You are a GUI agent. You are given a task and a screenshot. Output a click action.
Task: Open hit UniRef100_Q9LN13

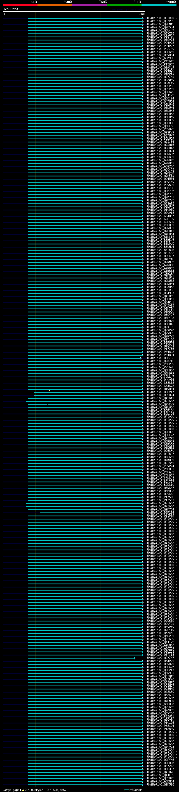tap(161, 24)
